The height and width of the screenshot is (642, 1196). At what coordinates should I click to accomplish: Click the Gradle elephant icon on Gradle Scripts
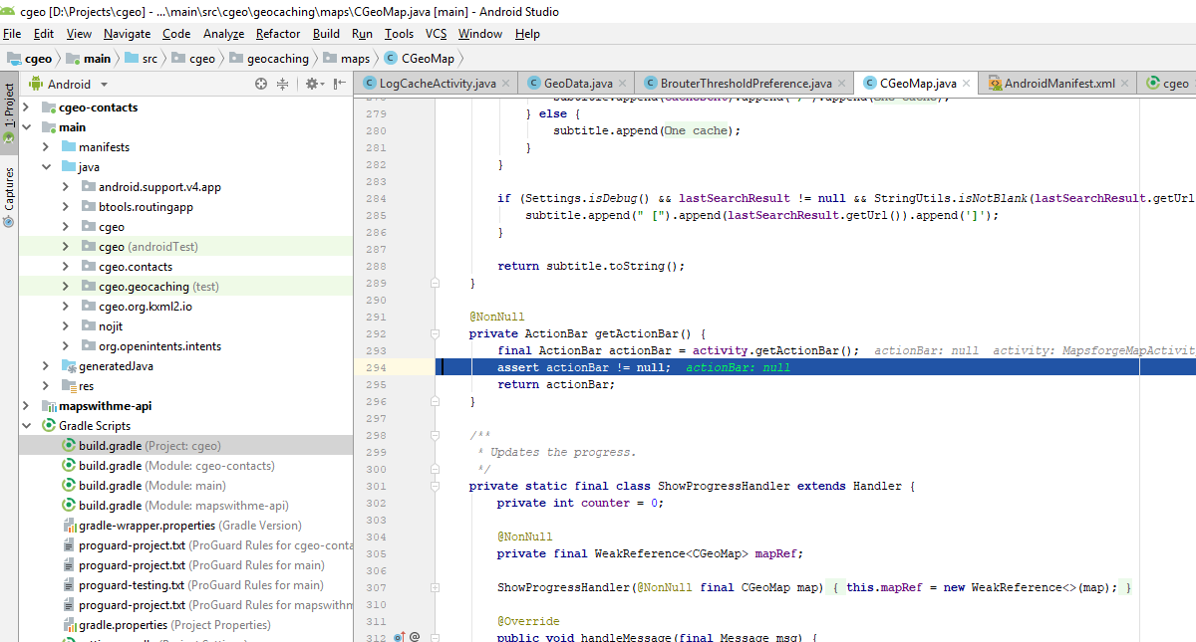48,425
